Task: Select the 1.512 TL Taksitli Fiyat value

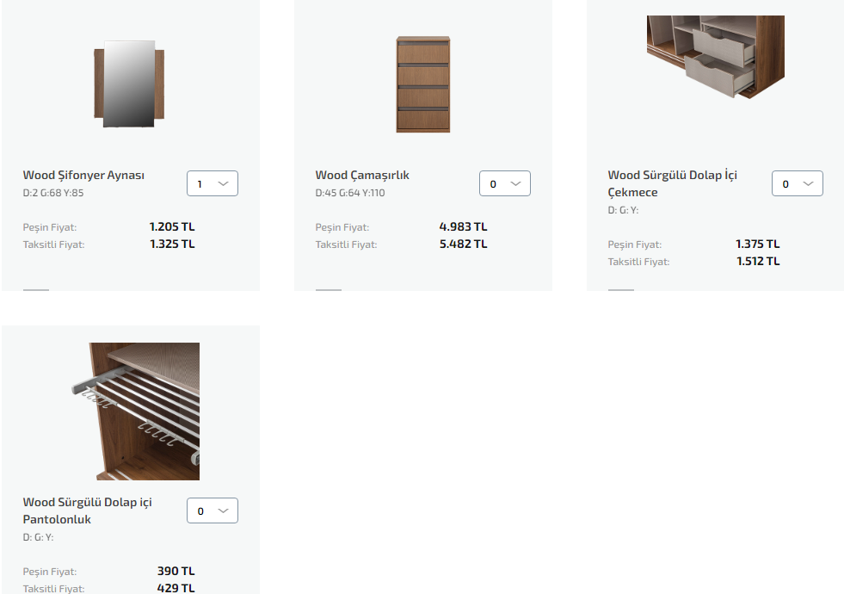Action: pos(758,261)
